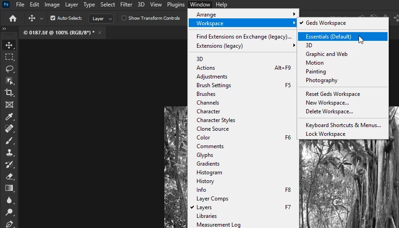399x228 pixels.
Task: Open the File menu
Action: coord(20,5)
